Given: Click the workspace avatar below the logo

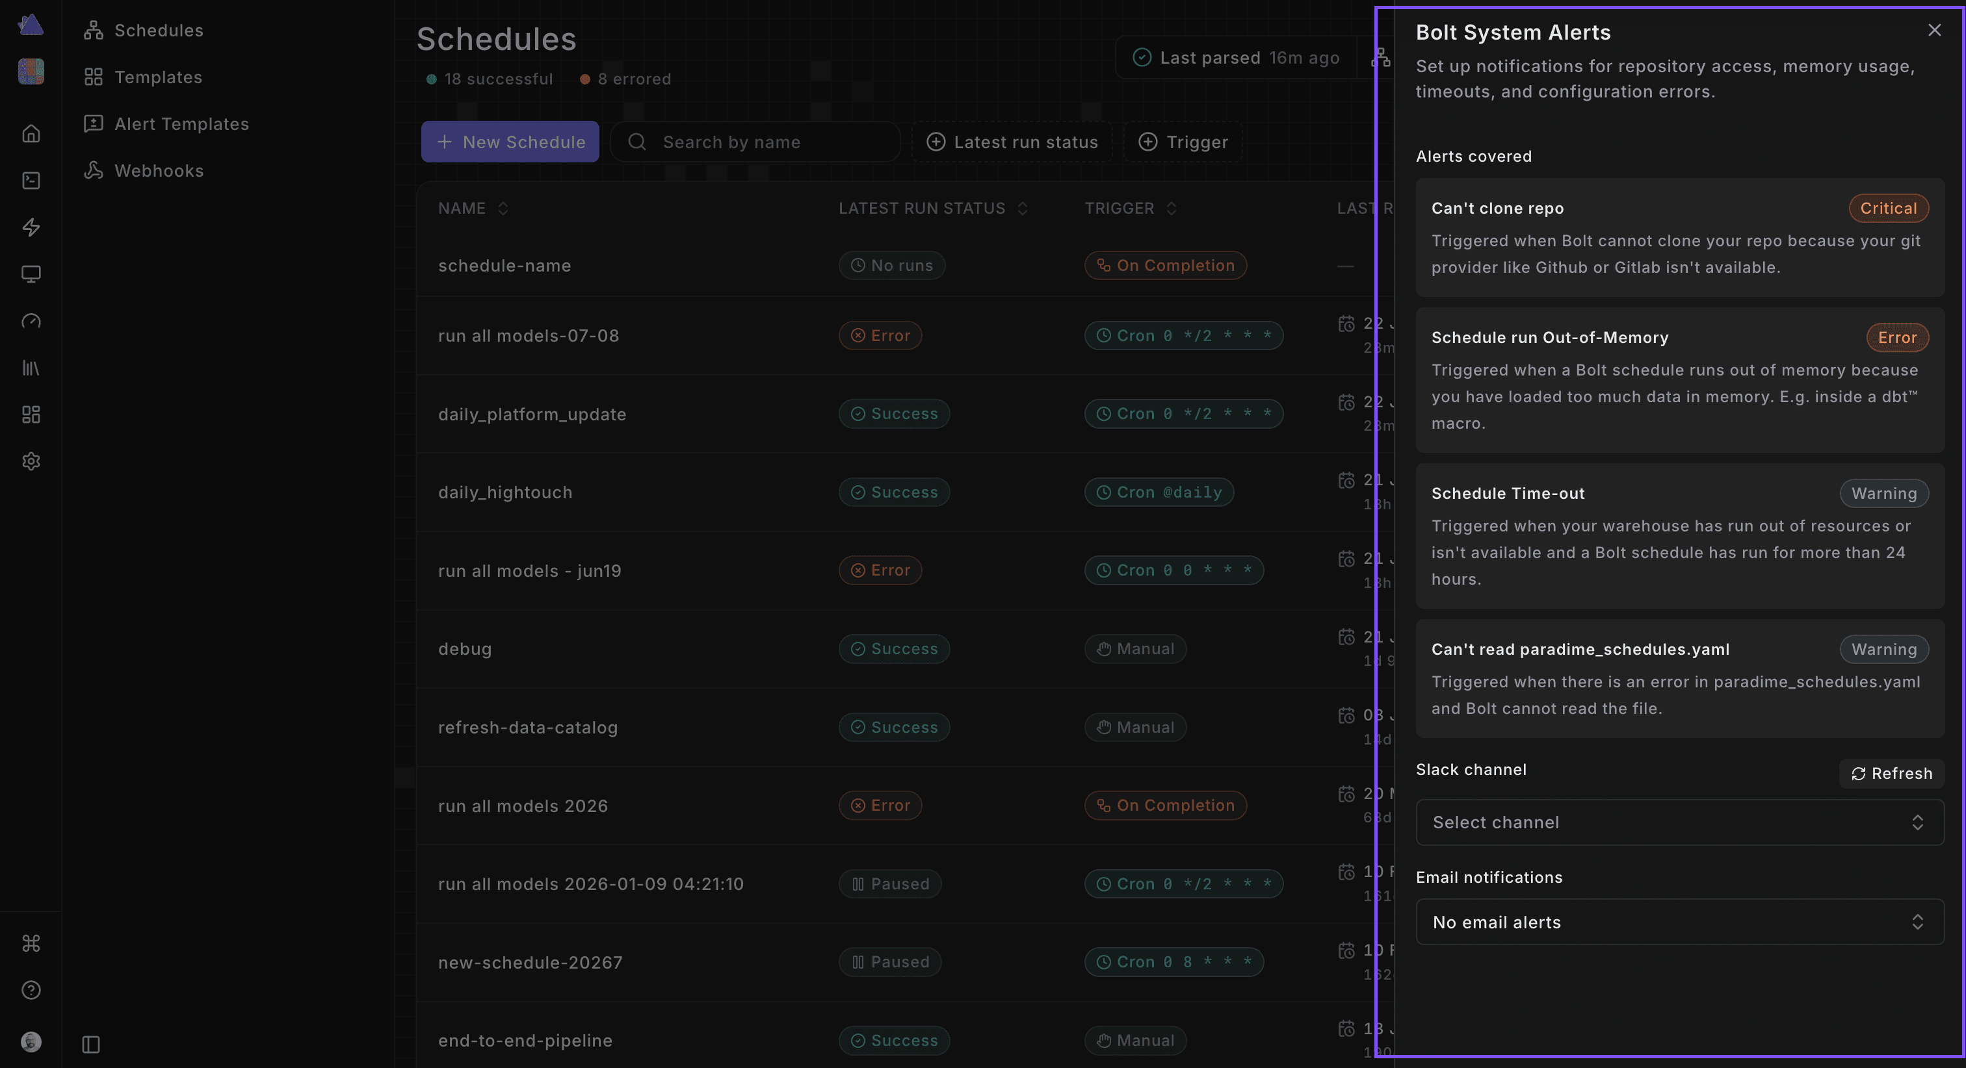Looking at the screenshot, I should click(x=31, y=71).
